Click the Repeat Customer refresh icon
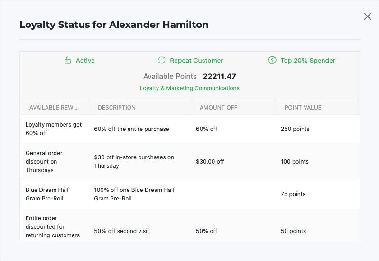Image resolution: width=379 pixels, height=261 pixels. point(162,60)
